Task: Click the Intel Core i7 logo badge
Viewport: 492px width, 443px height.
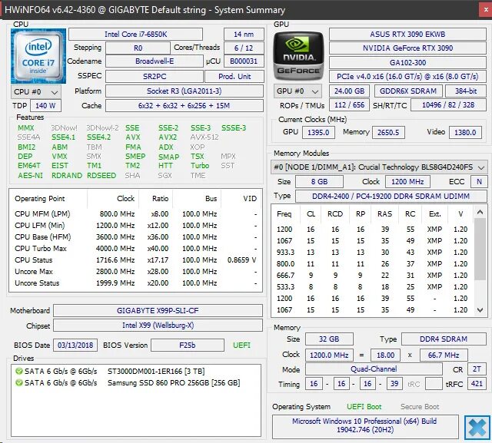Action: coord(38,56)
